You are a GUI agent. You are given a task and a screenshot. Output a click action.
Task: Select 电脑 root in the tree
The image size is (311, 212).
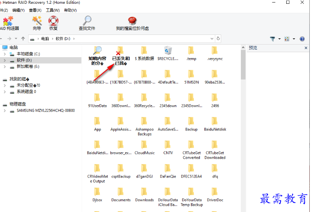(x=14, y=48)
